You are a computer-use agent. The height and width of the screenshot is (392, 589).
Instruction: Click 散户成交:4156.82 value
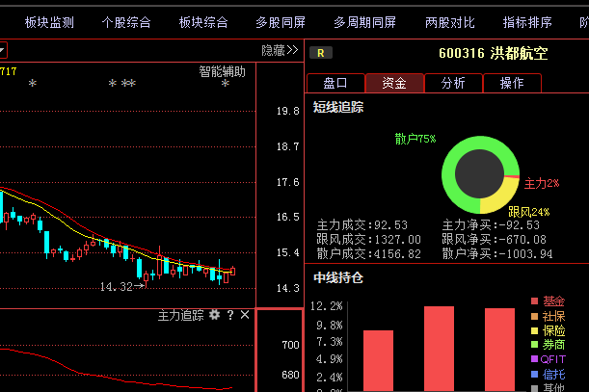(x=368, y=254)
